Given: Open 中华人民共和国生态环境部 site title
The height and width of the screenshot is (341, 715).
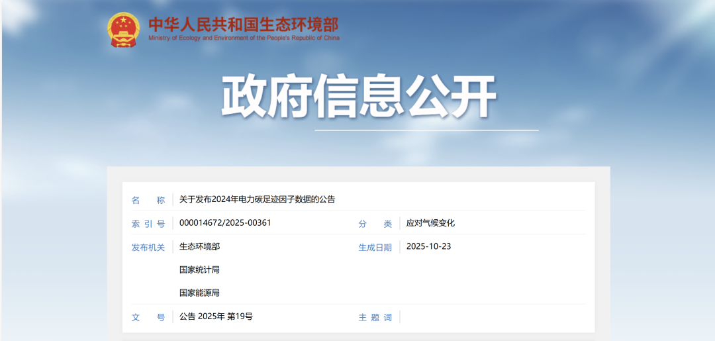Looking at the screenshot, I should tap(244, 24).
